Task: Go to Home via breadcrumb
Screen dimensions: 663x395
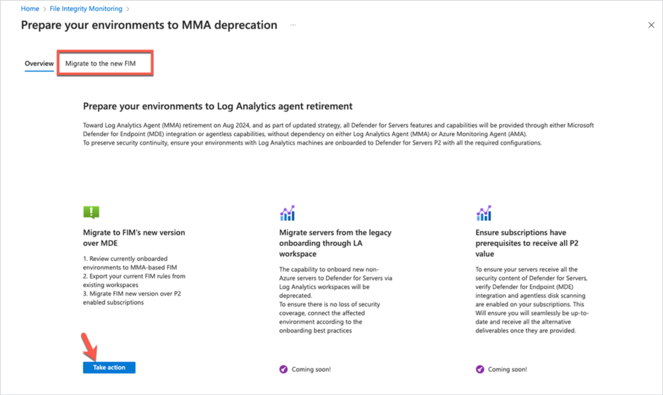Action: (30, 9)
